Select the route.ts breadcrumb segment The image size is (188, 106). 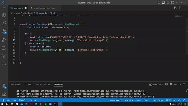[41, 13]
